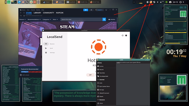Open Favorites in Lutris library
The width and height of the screenshot is (189, 106).
point(106,73)
